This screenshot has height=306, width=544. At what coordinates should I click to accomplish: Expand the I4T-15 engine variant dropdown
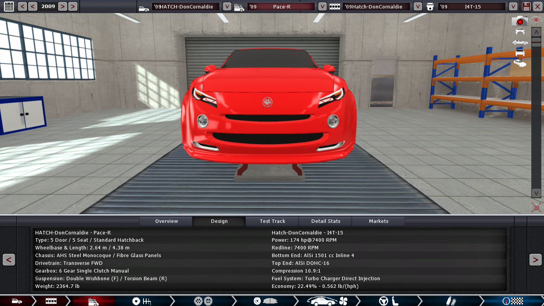pyautogui.click(x=513, y=7)
